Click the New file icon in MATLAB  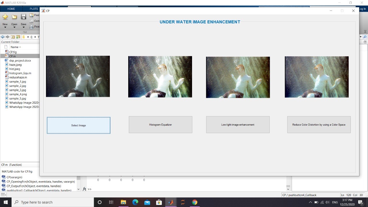pyautogui.click(x=5, y=17)
